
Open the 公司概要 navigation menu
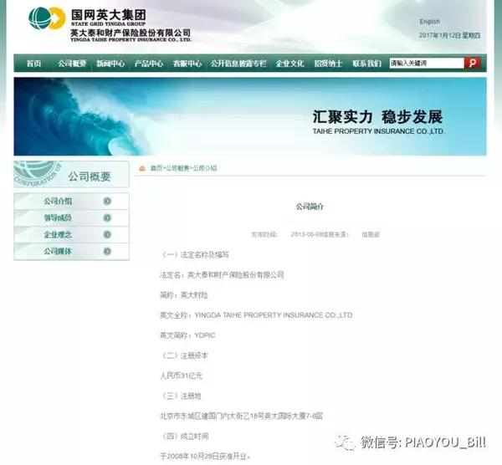72,64
